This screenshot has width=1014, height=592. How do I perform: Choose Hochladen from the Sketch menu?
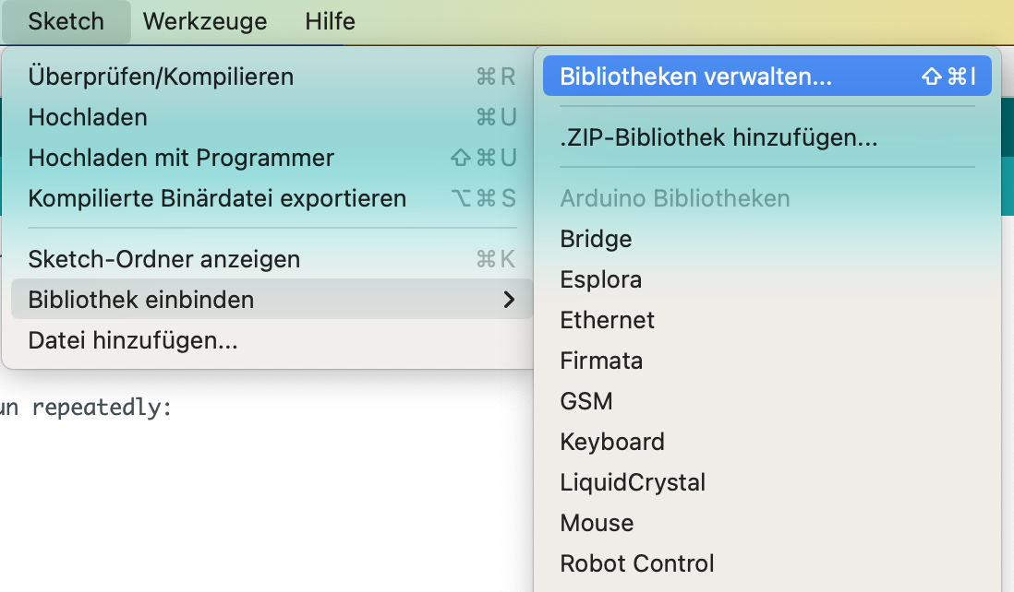point(88,117)
